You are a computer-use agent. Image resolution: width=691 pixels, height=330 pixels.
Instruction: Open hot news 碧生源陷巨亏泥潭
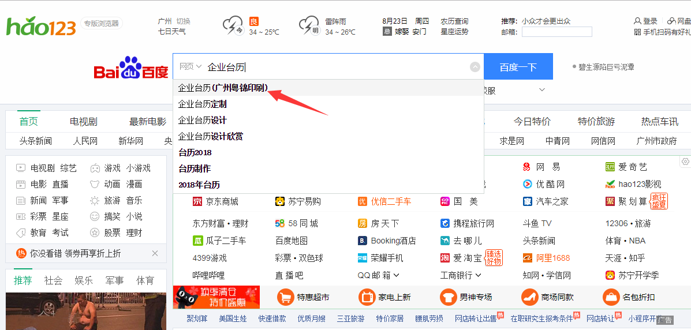(606, 67)
